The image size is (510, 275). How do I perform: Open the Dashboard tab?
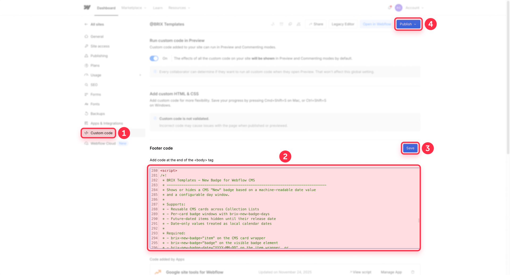pyautogui.click(x=106, y=8)
